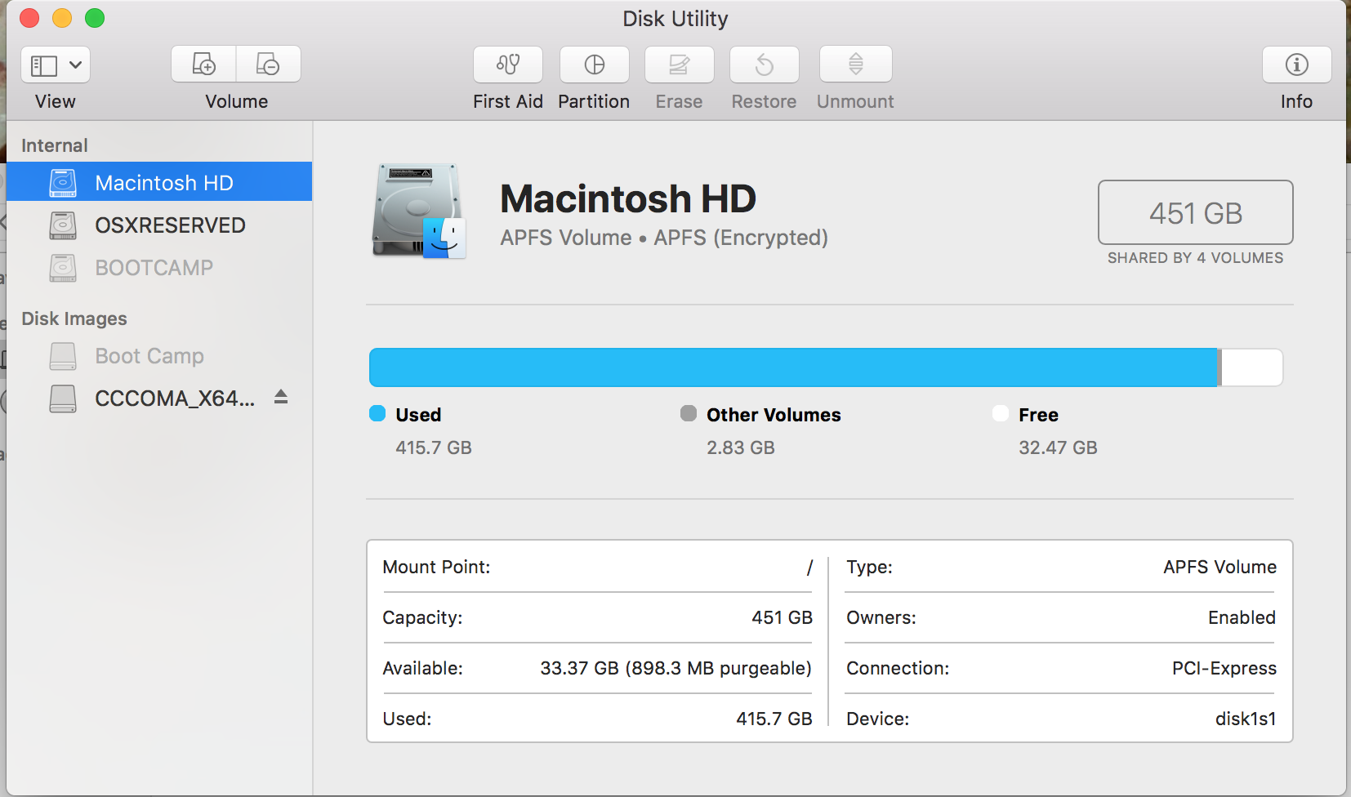
Task: Click the Available 33.37 GB value
Action: coord(675,668)
